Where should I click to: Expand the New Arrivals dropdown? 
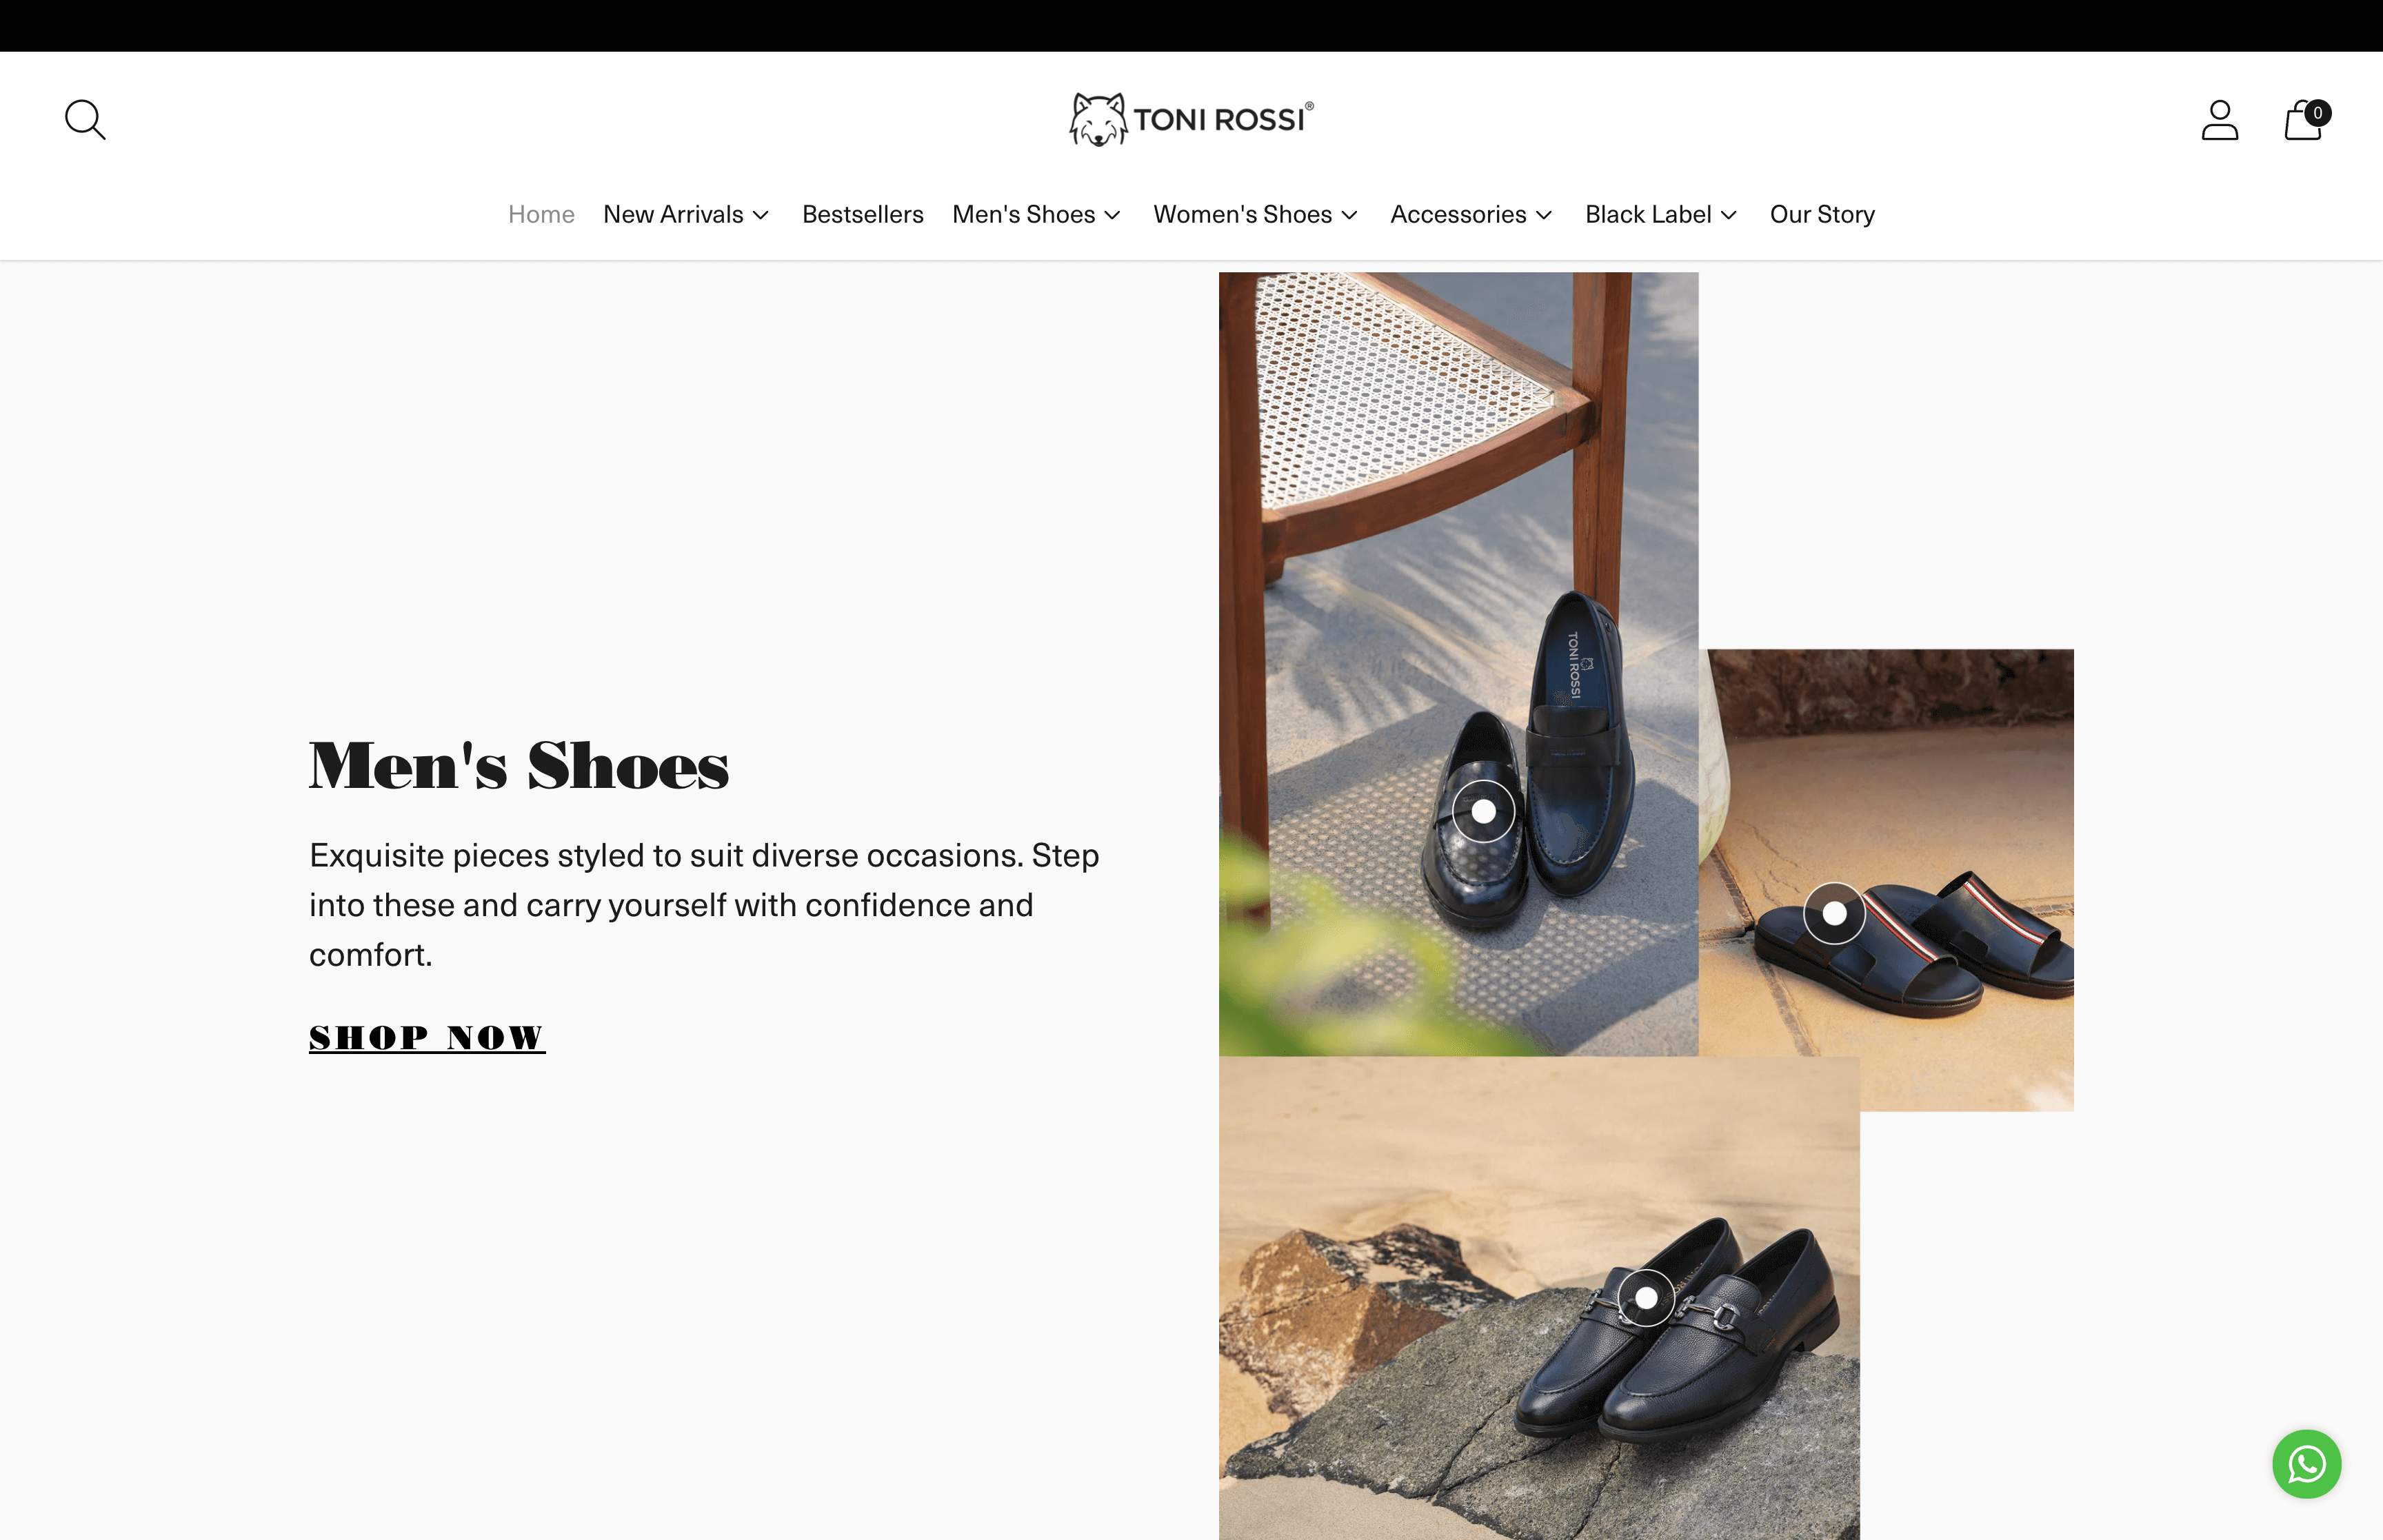pyautogui.click(x=686, y=214)
